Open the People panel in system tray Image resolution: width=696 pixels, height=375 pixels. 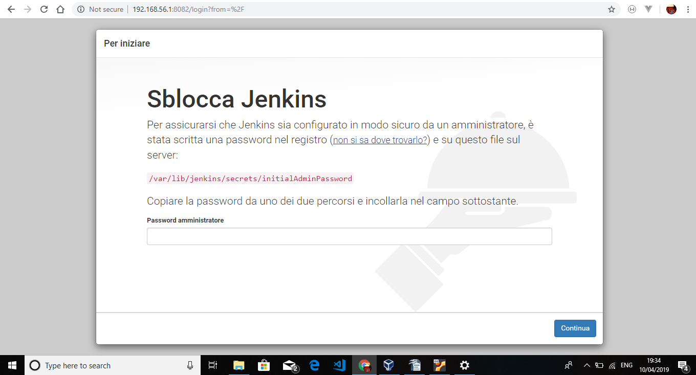pos(568,365)
